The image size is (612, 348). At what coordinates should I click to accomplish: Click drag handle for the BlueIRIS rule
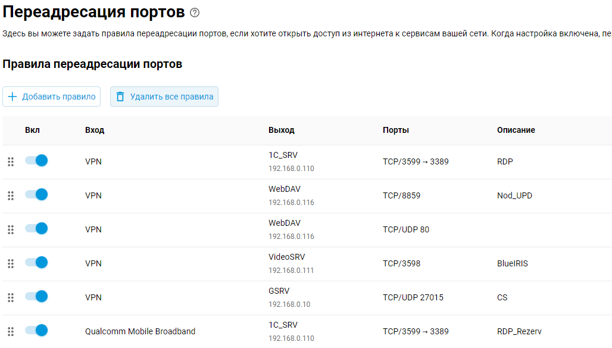(x=11, y=263)
